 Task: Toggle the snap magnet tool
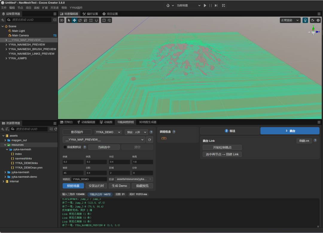pyautogui.click(x=96, y=20)
